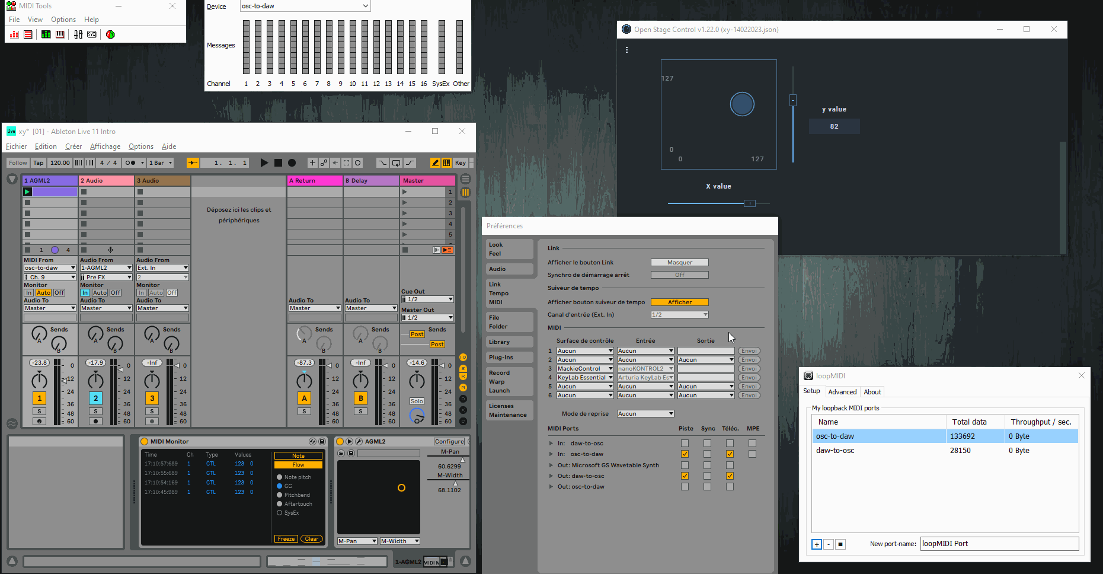This screenshot has width=1103, height=574.
Task: Start playback in Ableton Live
Action: point(264,162)
